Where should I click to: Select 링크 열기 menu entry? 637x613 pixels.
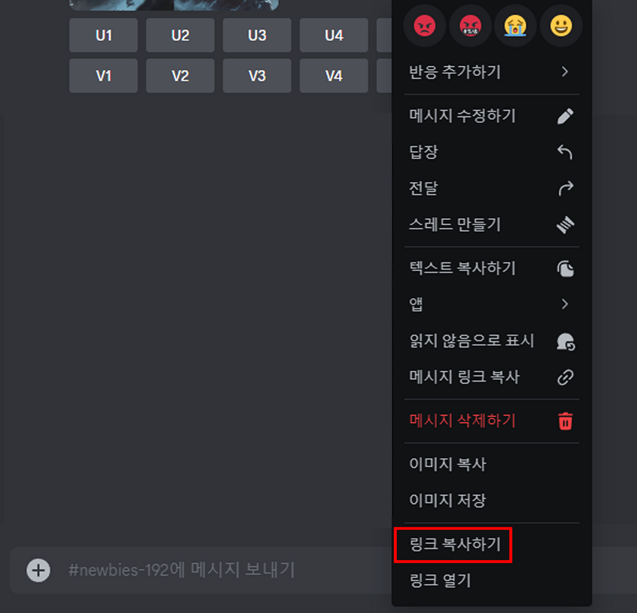(x=491, y=581)
